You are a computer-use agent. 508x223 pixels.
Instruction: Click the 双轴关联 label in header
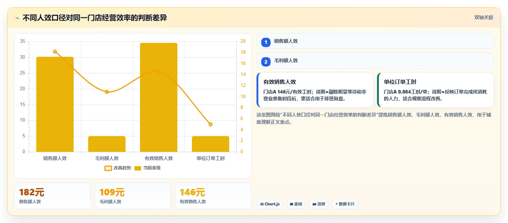click(483, 18)
